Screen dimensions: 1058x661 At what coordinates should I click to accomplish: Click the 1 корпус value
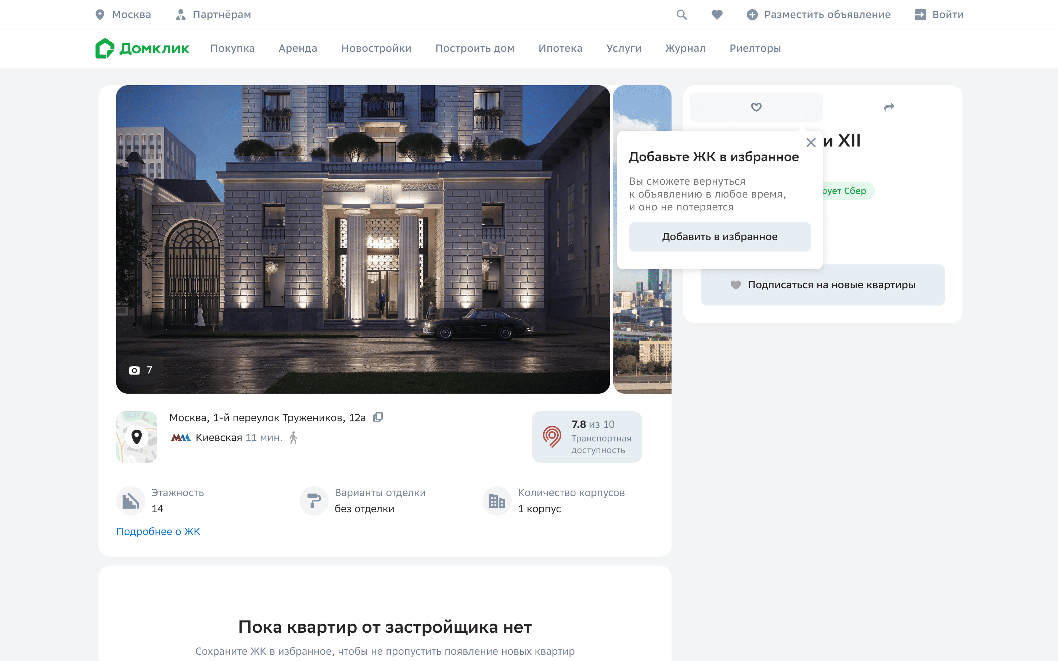(x=539, y=509)
